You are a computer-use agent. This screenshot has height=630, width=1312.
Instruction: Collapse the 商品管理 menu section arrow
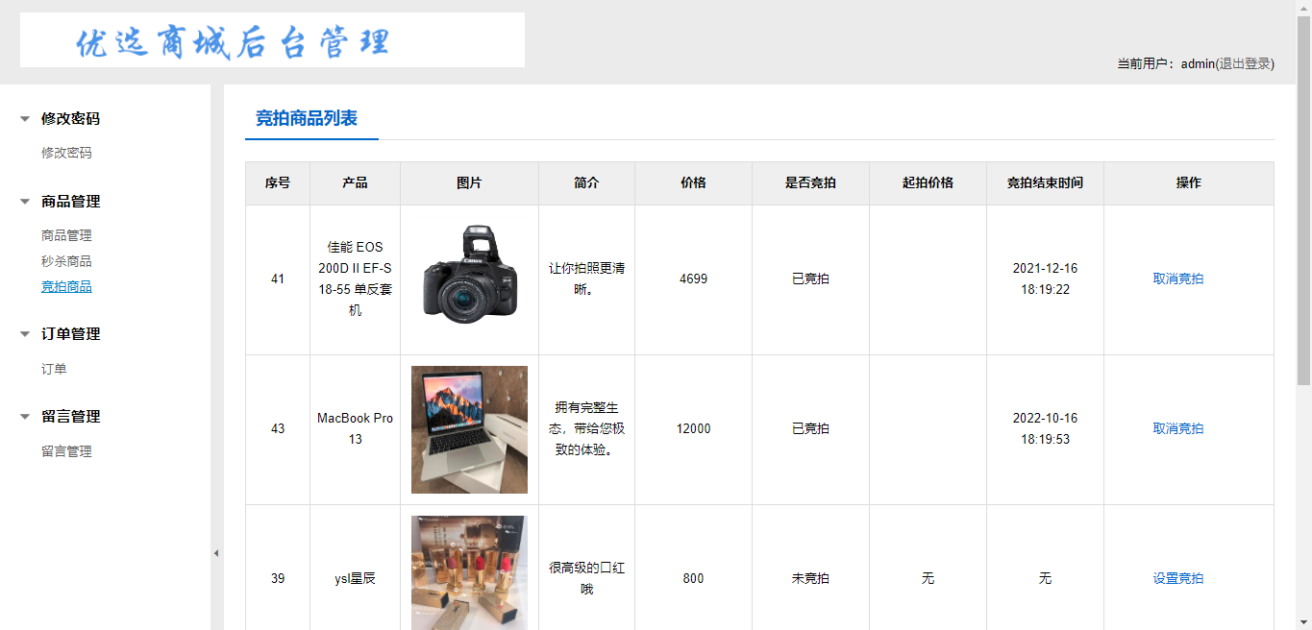point(25,202)
